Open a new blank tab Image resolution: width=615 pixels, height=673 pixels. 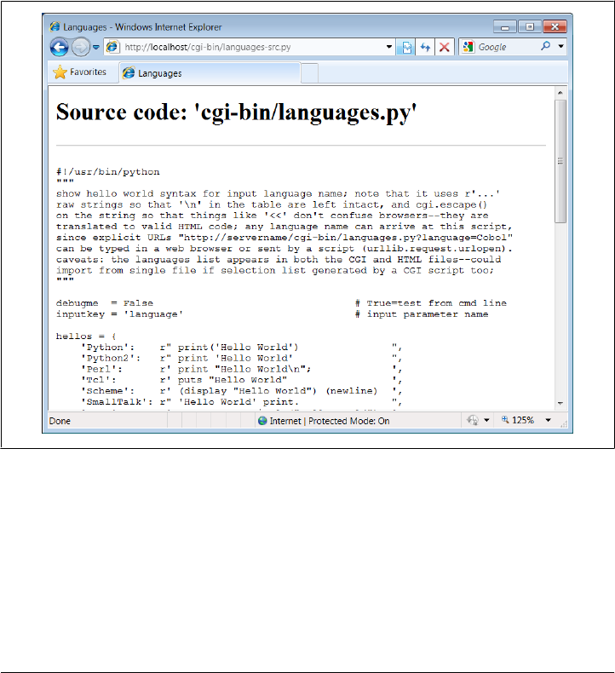(x=309, y=73)
